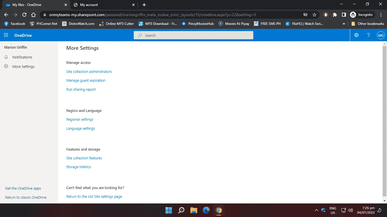Viewport: 387px width, 217px height.
Task: Open the app launcher waffle icon
Action: pyautogui.click(x=6, y=35)
